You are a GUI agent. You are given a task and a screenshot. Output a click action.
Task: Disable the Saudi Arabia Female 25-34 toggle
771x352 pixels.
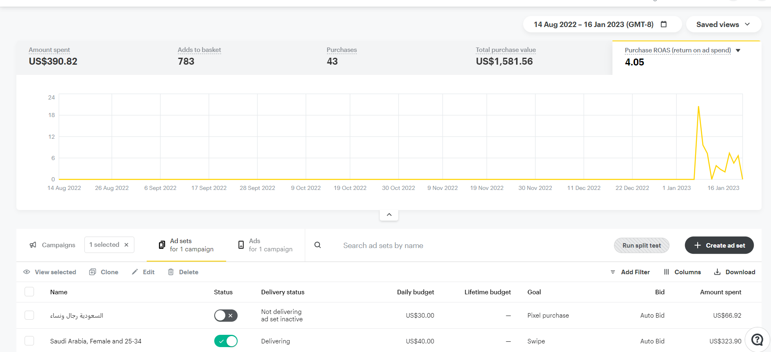[x=226, y=341]
